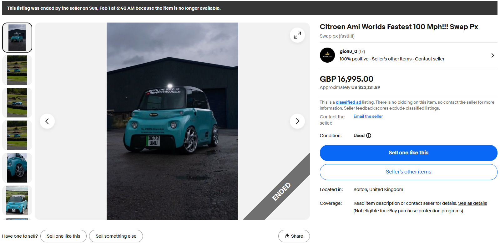The width and height of the screenshot is (500, 248).
Task: Click the Used condition info icon
Action: [369, 136]
